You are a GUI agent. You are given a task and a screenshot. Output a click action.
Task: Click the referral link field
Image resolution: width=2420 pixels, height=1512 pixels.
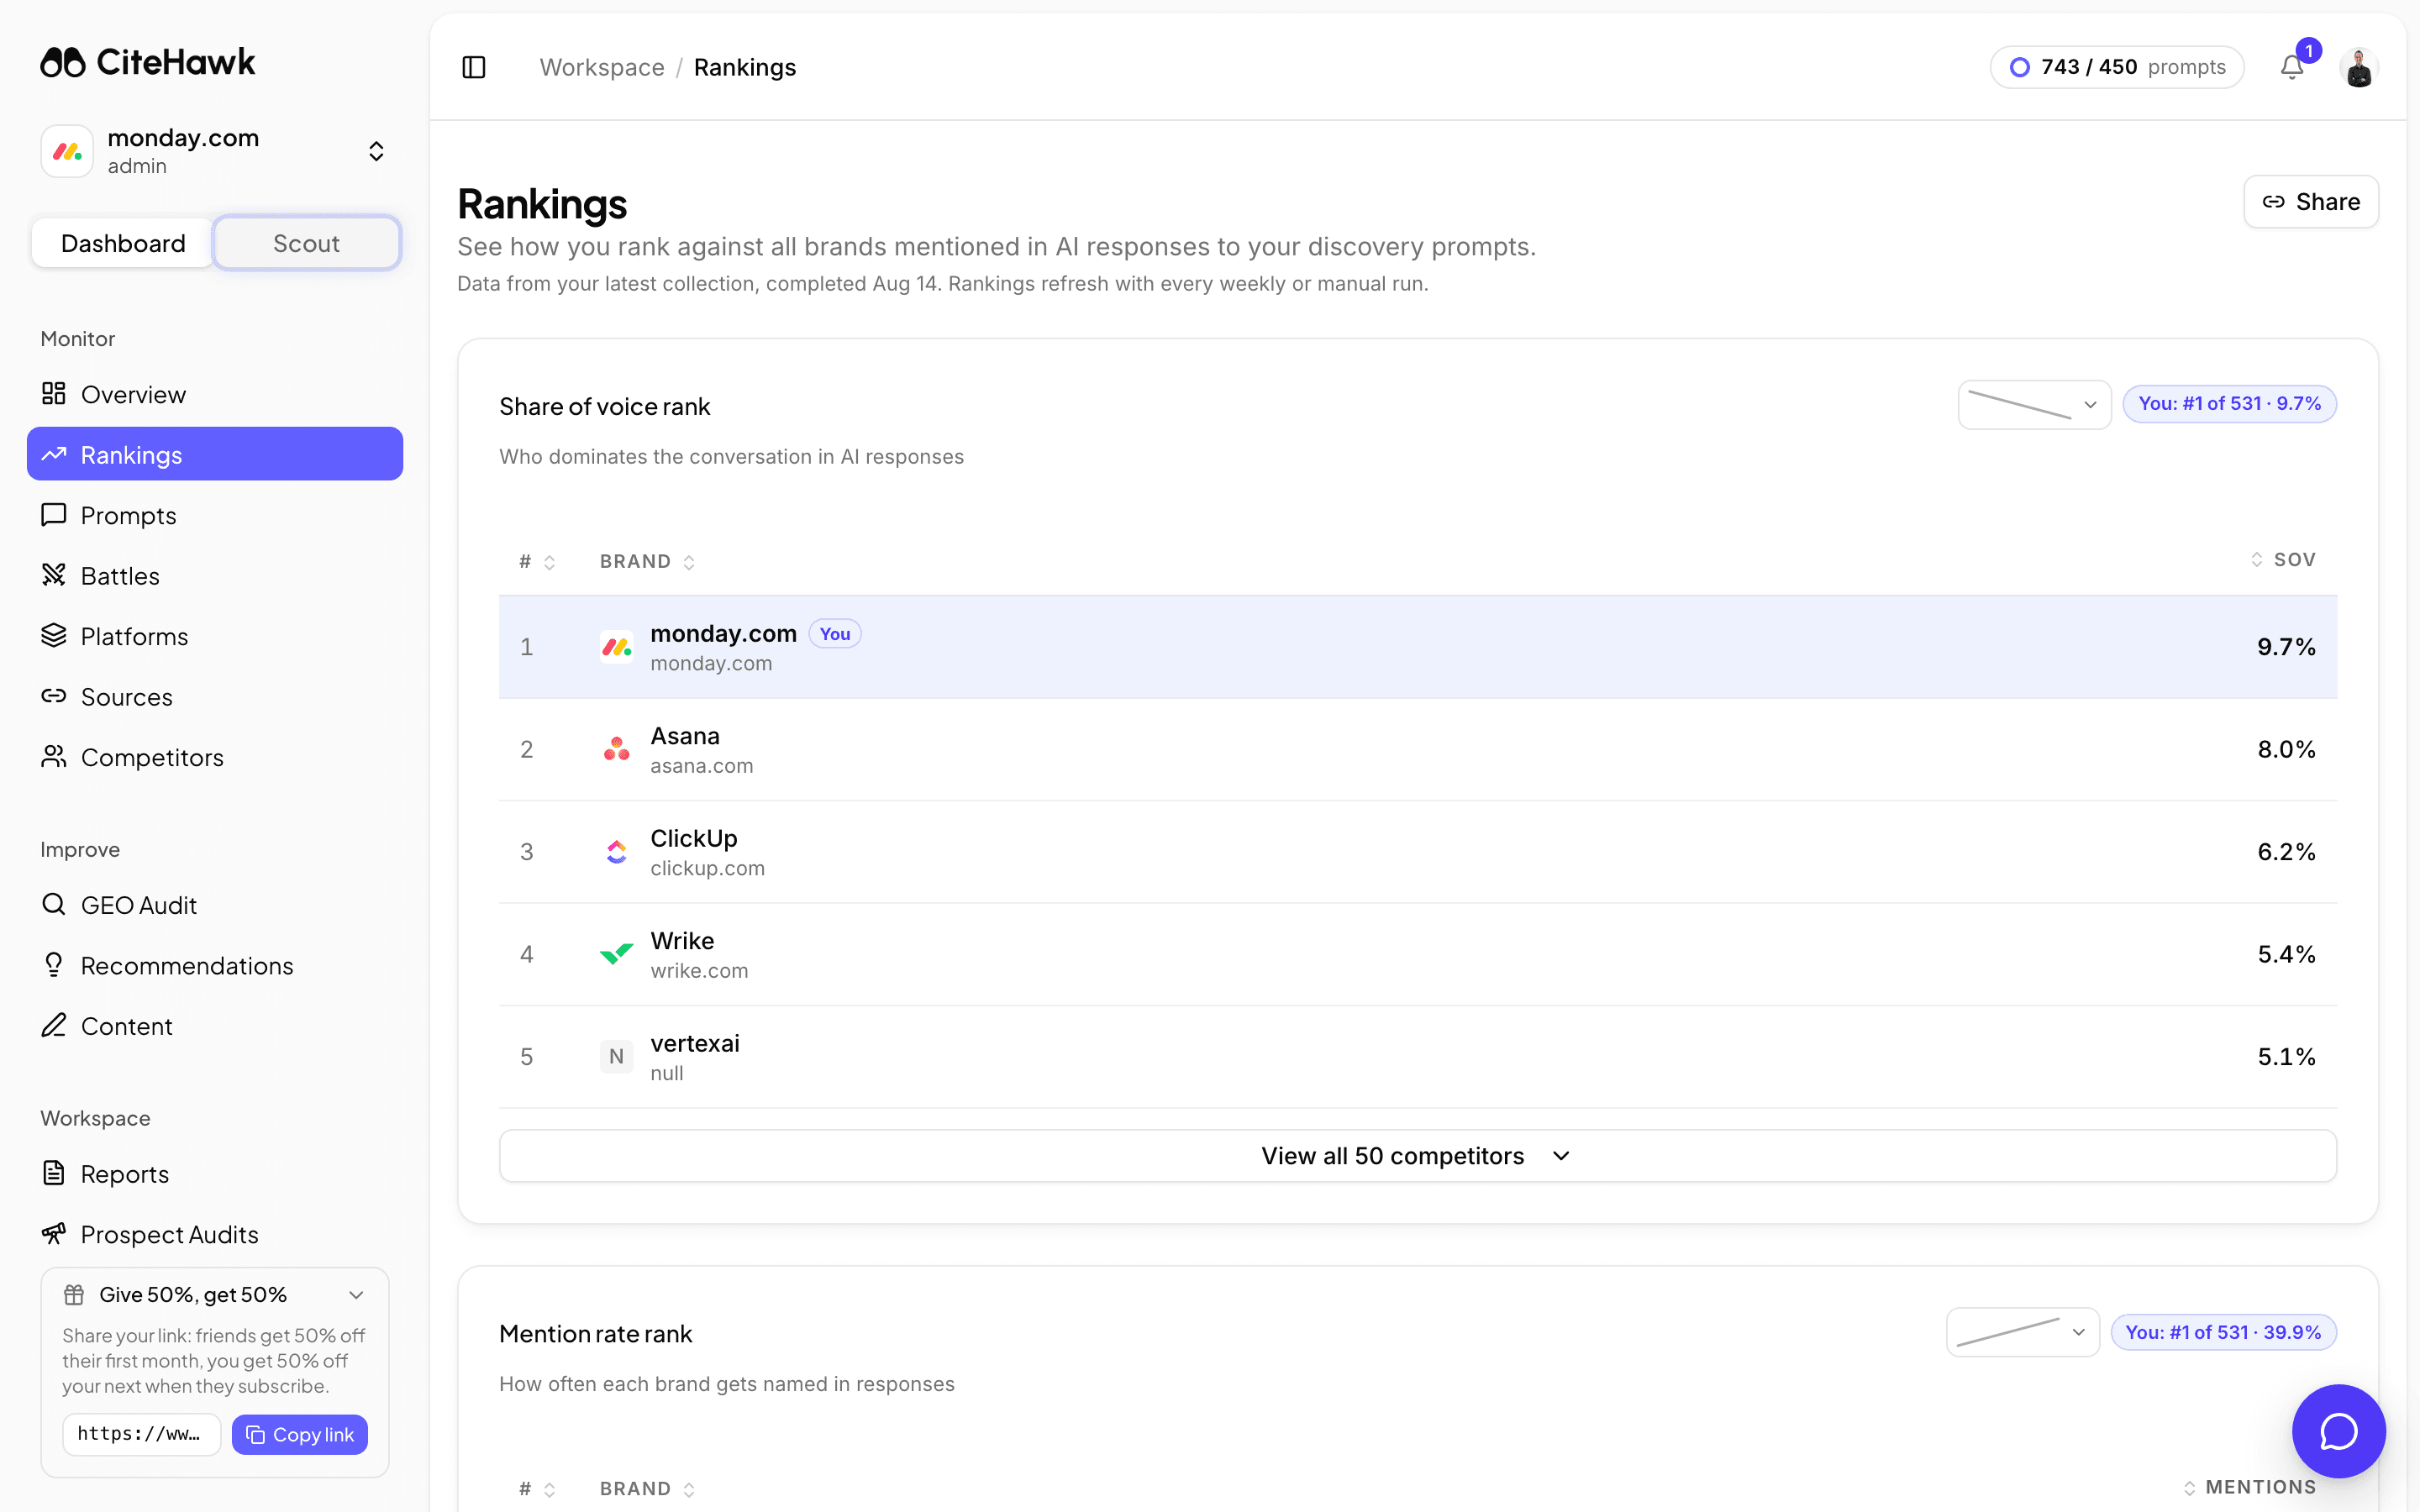[141, 1434]
